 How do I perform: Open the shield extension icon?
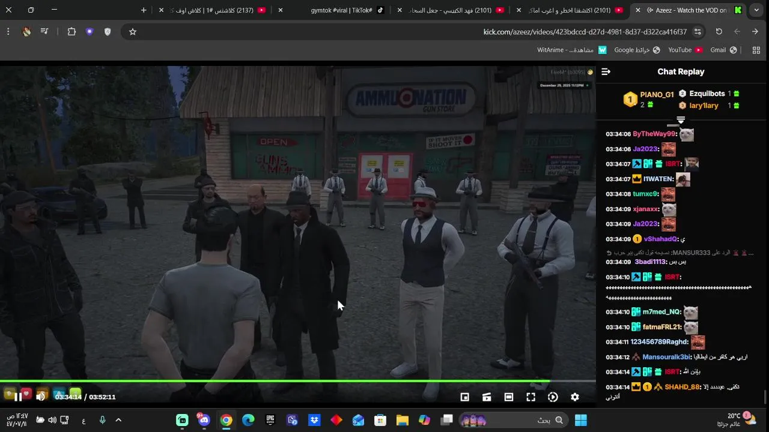click(108, 32)
